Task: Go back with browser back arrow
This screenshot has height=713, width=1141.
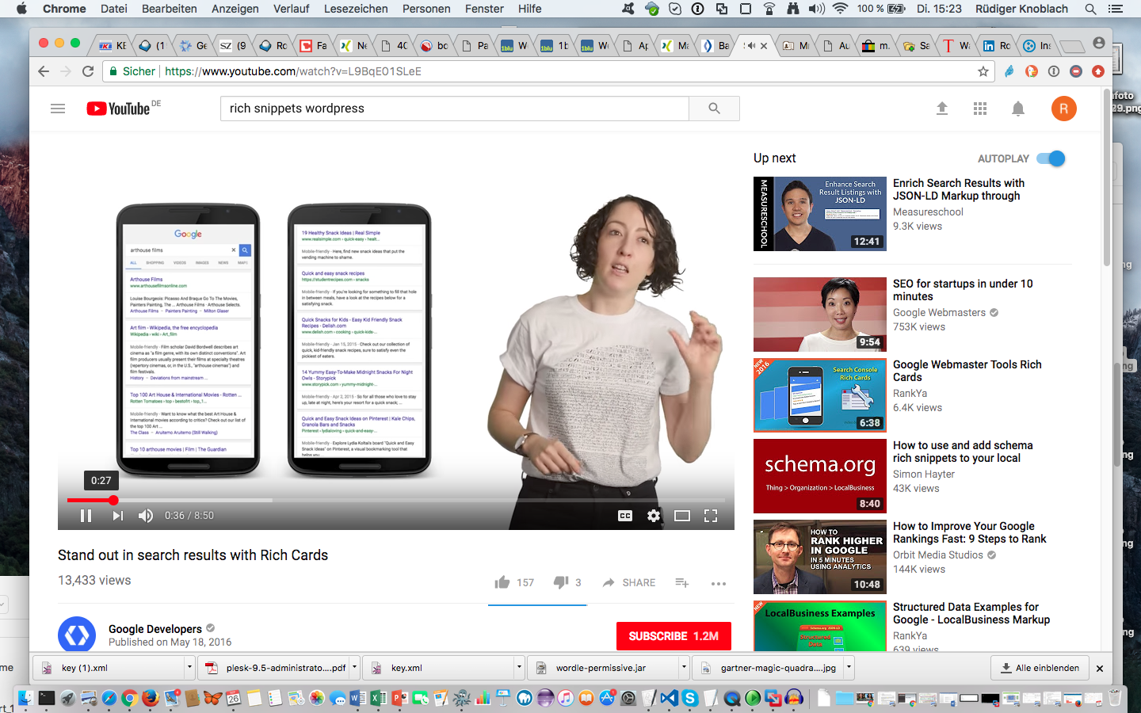Action: click(44, 71)
